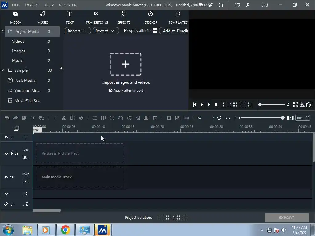Open the FILE menu
This screenshot has width=315, height=236.
click(15, 5)
